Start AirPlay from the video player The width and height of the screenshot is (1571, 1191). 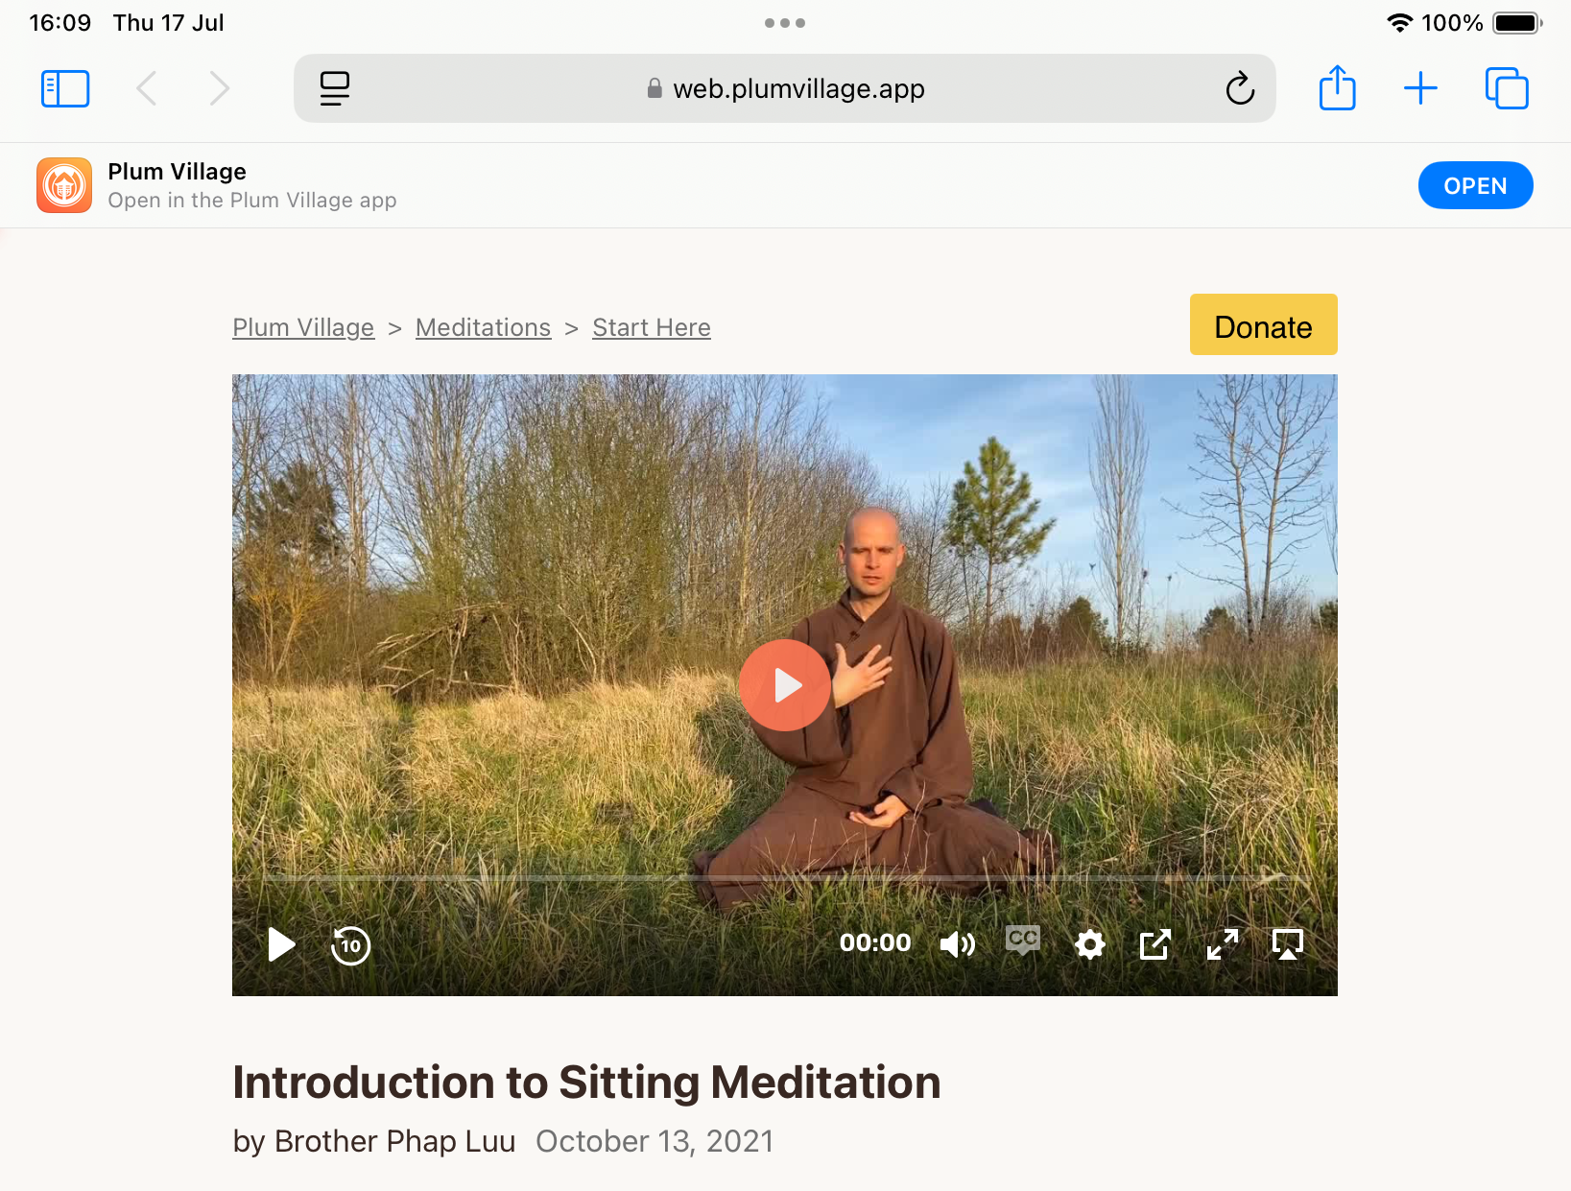coord(1288,944)
